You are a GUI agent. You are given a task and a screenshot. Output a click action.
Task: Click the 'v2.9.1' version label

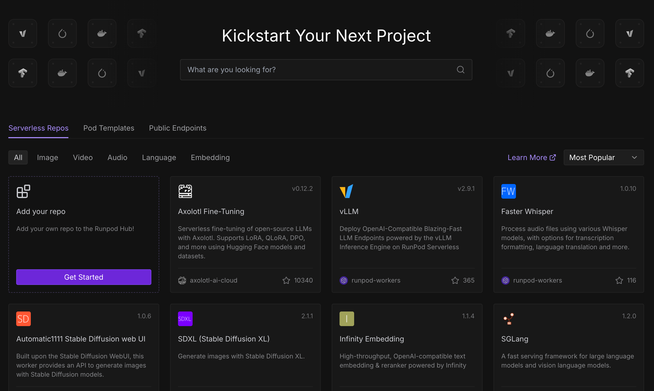click(466, 189)
